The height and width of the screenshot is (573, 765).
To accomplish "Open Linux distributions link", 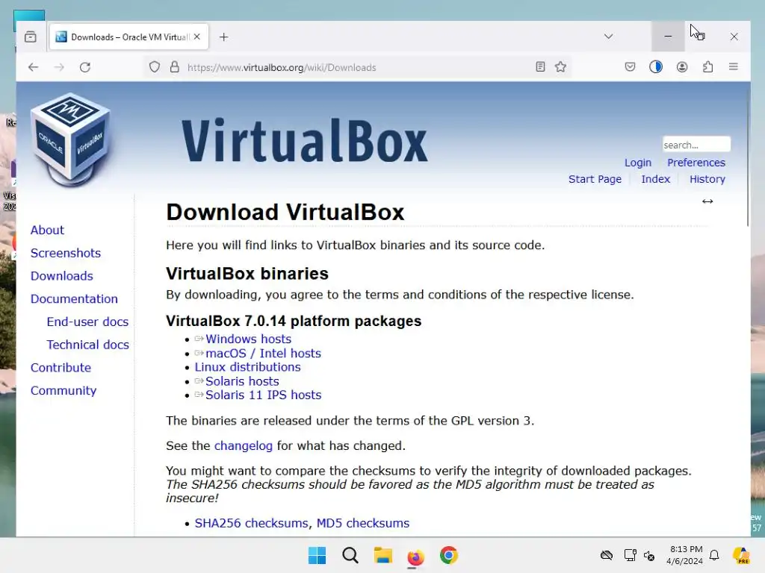I will click(x=247, y=367).
